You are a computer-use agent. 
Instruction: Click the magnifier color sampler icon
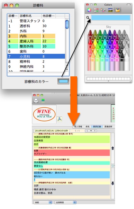point(88,17)
